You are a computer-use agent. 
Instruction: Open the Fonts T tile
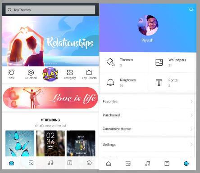(172, 83)
